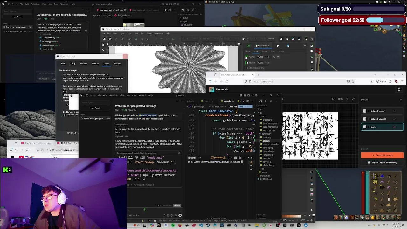Open a new browser tab
Viewport: 407px width, 229px height.
(x=258, y=75)
